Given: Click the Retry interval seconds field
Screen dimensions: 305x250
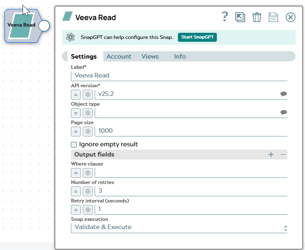Looking at the screenshot, I should click(x=191, y=209).
